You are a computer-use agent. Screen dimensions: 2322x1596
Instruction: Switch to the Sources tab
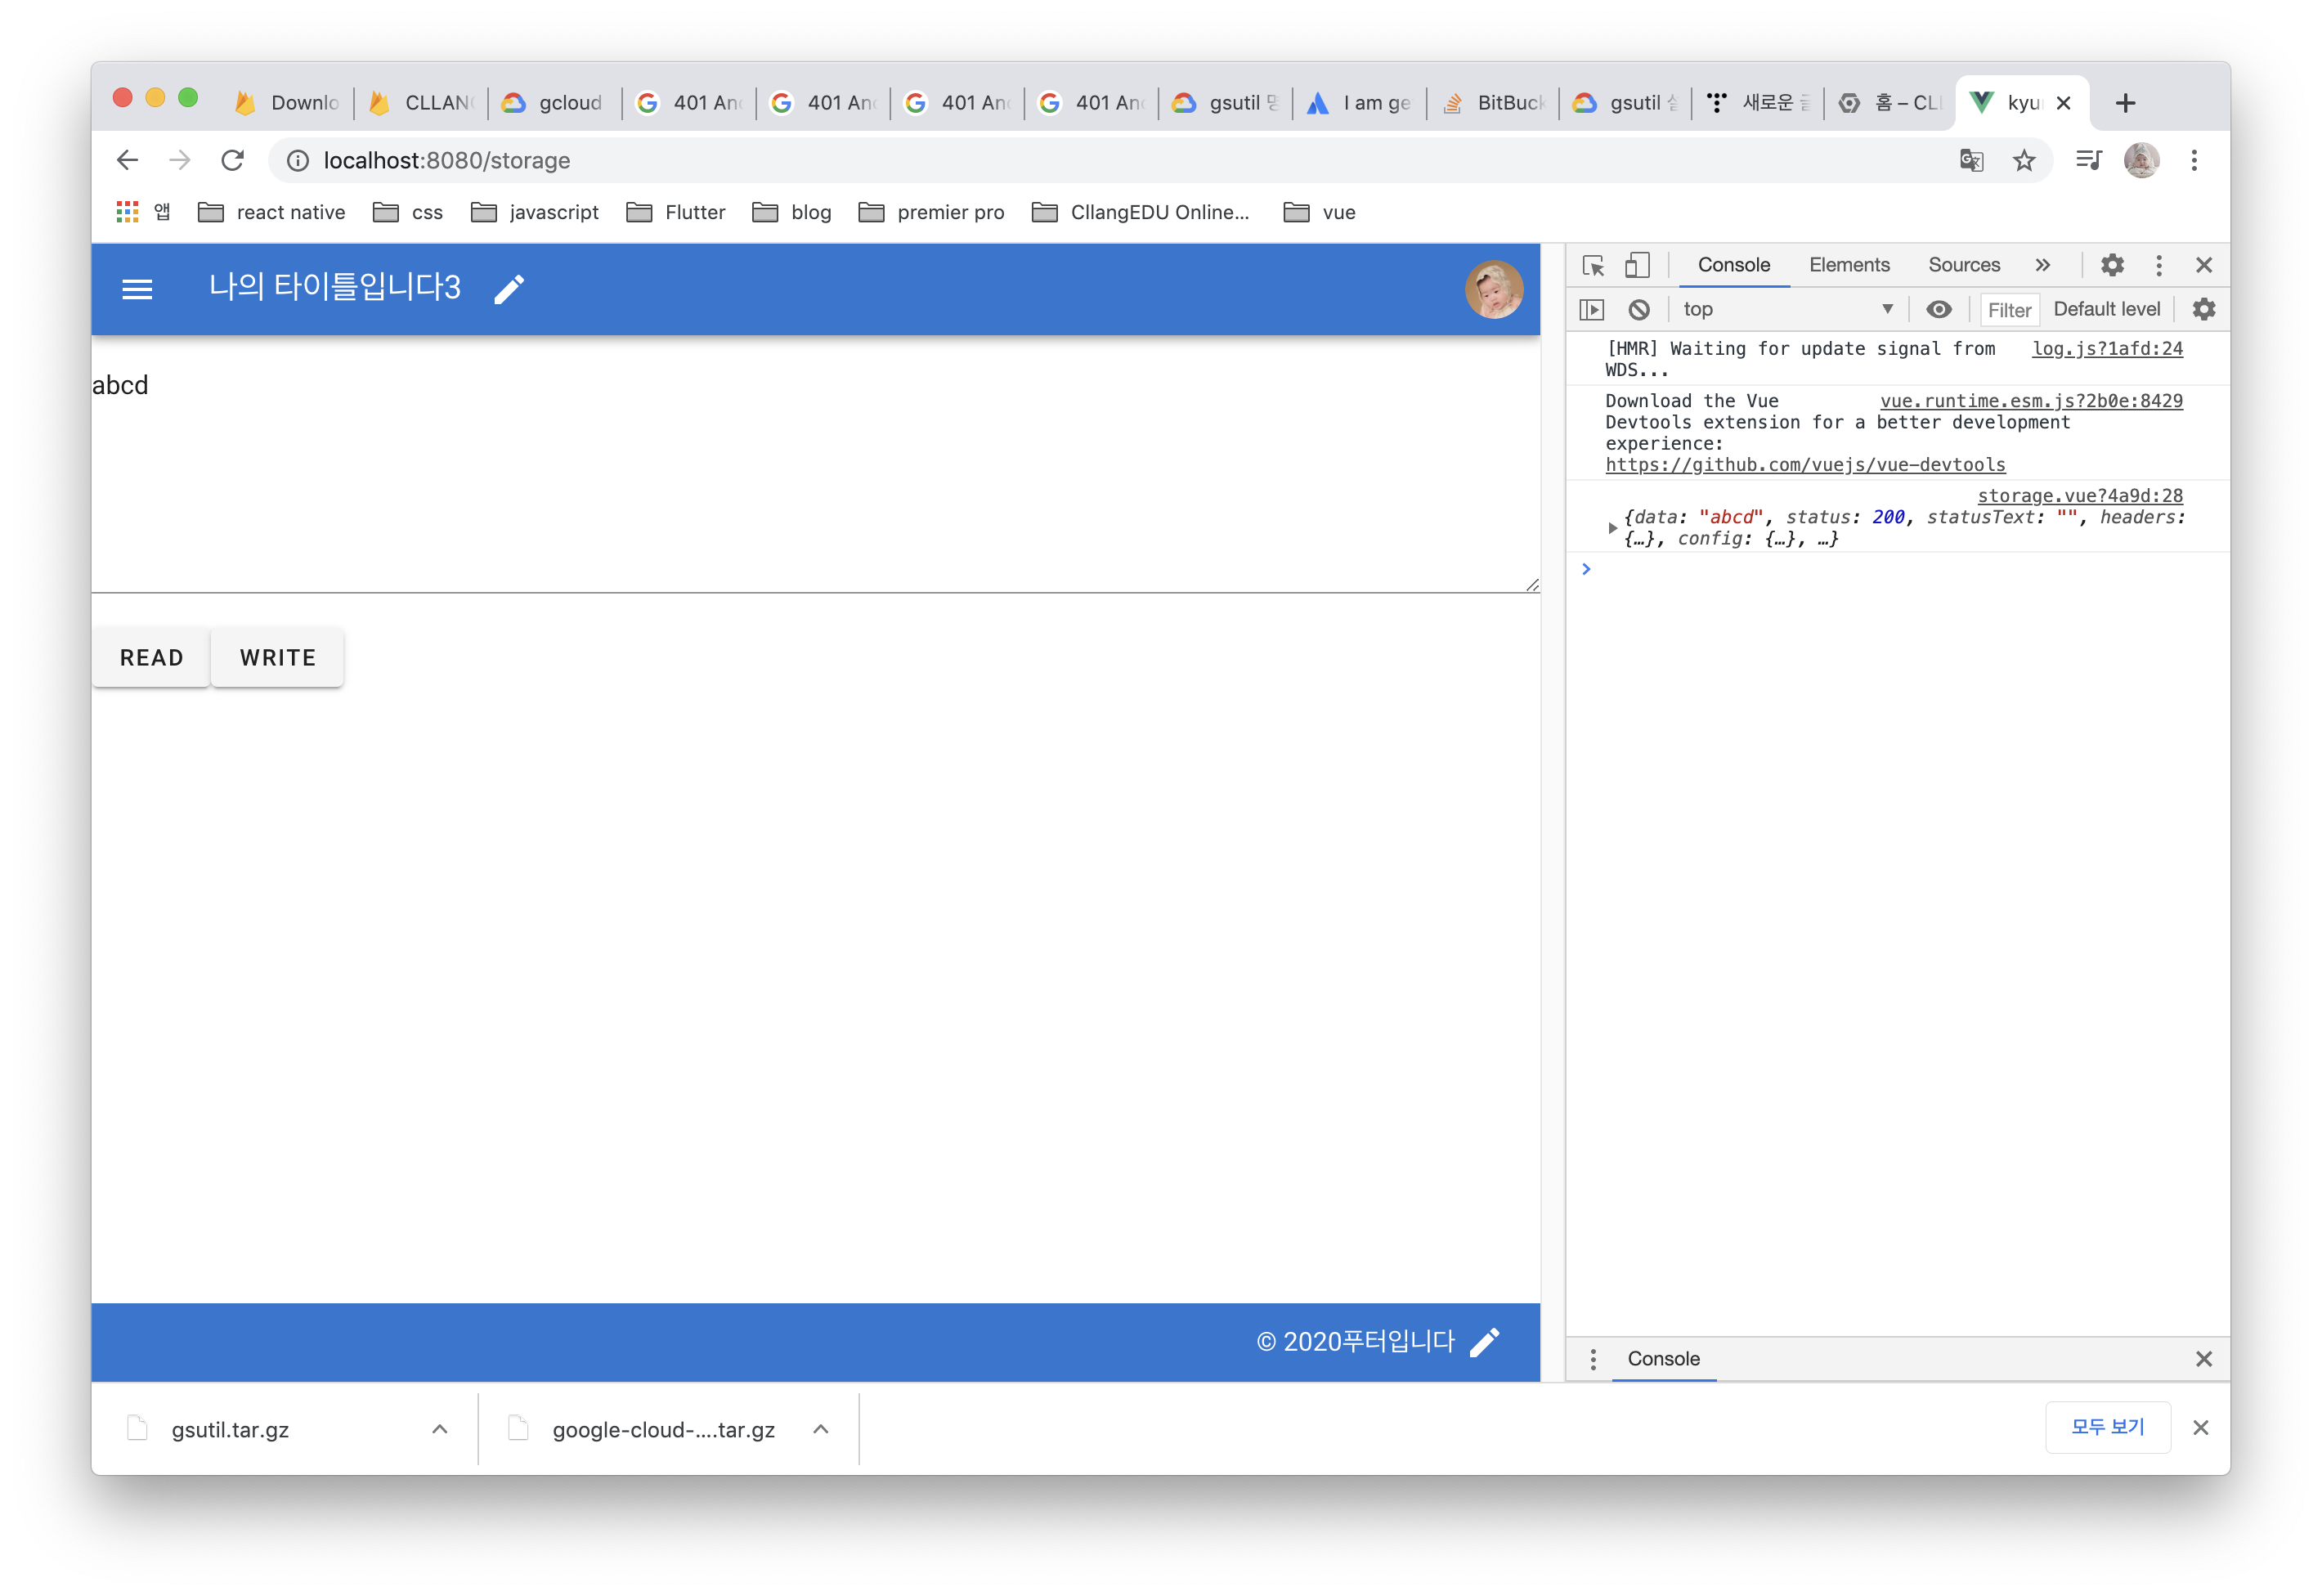click(1964, 265)
